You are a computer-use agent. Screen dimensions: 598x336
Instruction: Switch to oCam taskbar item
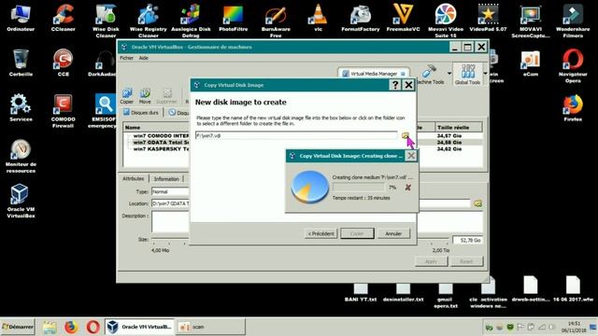(x=209, y=327)
